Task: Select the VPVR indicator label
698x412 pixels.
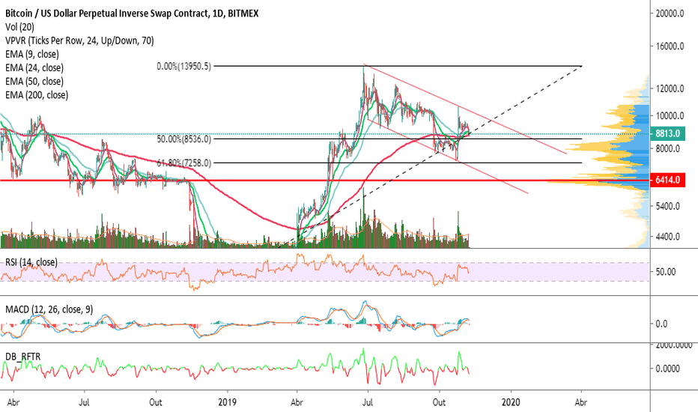Action: [x=79, y=41]
